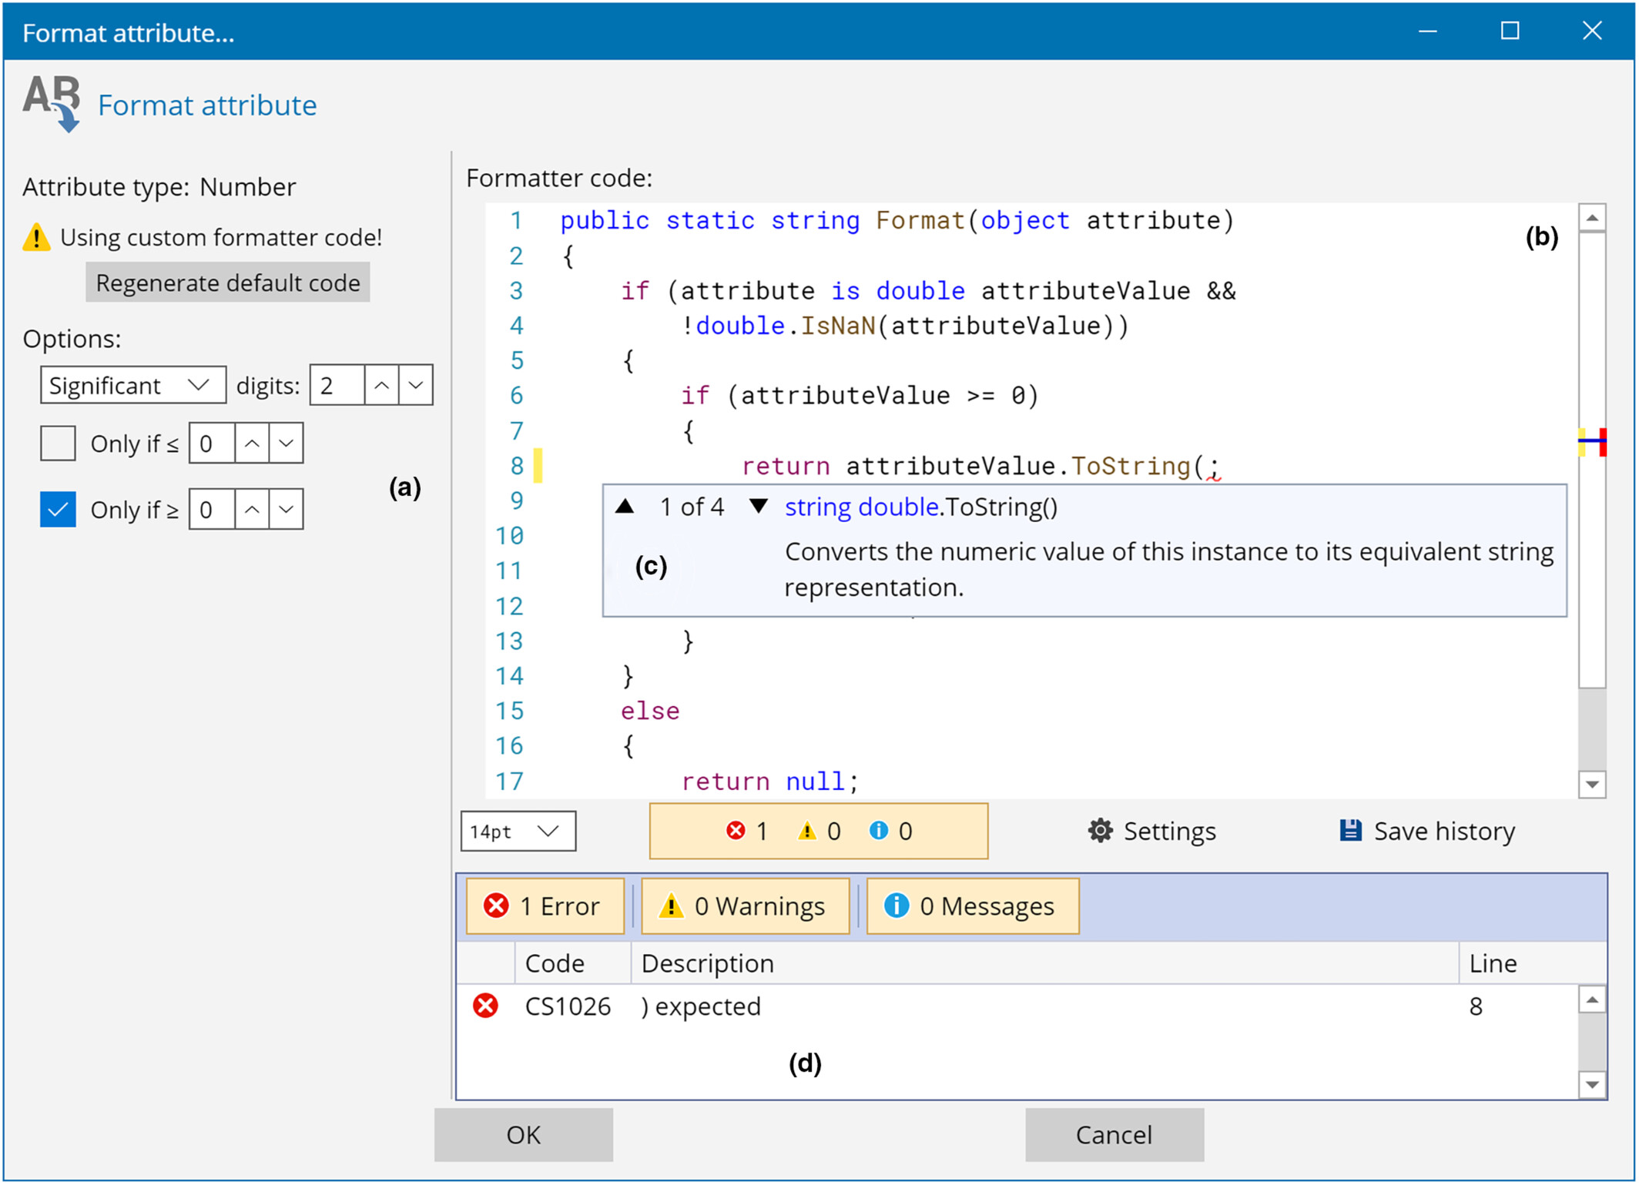Click the info icon in summary bar

tap(878, 830)
